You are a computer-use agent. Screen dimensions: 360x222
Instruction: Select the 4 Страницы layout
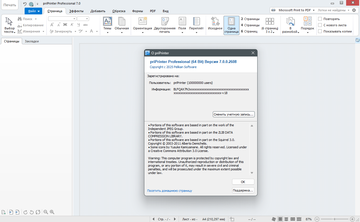point(250,25)
